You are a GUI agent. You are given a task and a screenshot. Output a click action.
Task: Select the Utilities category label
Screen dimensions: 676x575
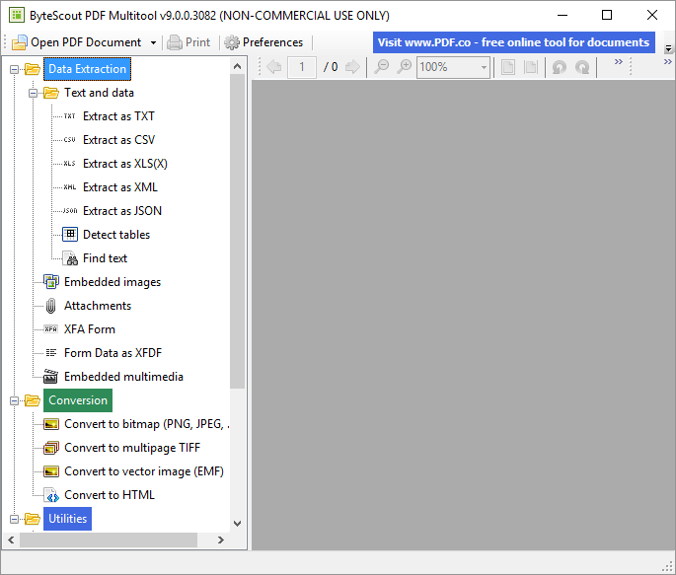[68, 519]
